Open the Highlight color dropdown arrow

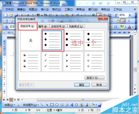point(125,27)
